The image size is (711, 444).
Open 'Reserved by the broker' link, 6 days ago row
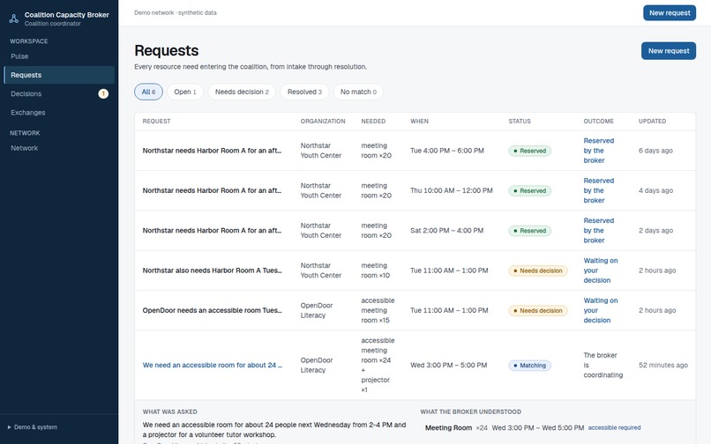pos(599,151)
